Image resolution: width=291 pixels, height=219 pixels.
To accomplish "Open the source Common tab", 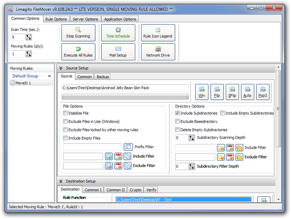I will tap(85, 77).
